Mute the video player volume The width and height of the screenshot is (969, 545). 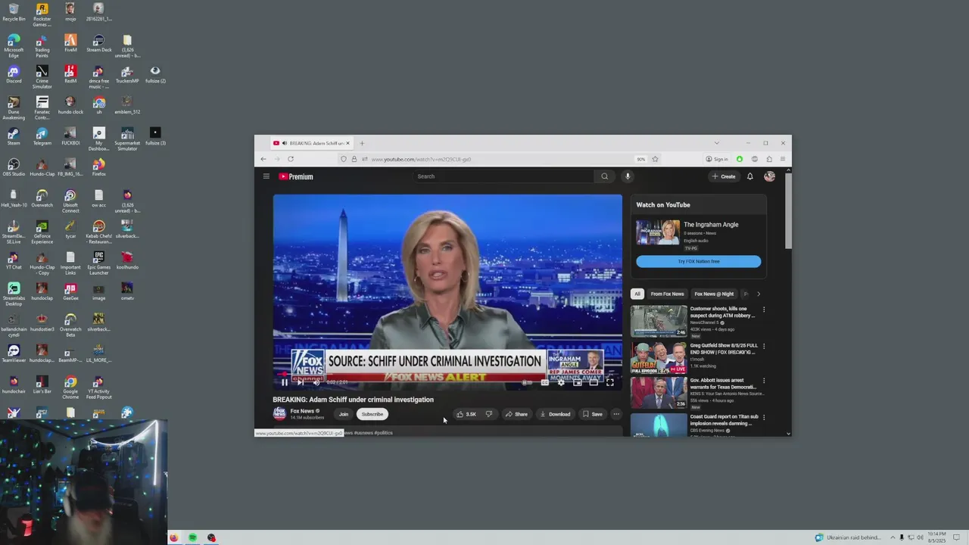tap(316, 382)
